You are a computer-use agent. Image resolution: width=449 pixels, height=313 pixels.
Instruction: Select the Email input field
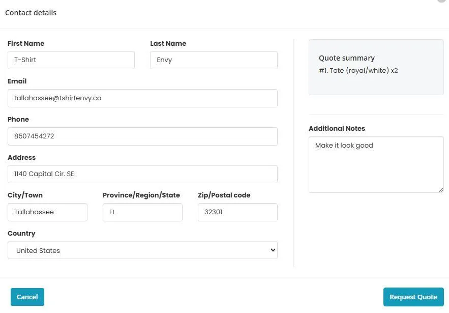click(142, 98)
